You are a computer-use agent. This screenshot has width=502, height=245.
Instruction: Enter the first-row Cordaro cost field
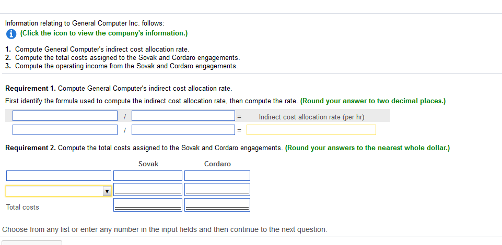tap(217, 176)
